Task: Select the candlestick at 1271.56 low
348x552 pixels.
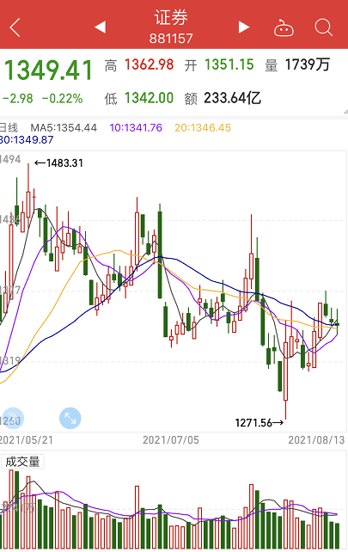Action: pos(286,370)
